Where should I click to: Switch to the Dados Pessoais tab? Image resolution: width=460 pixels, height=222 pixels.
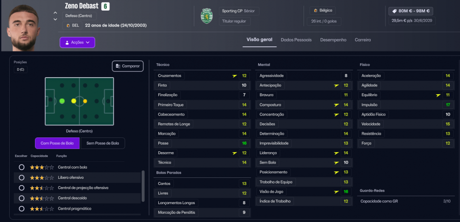pyautogui.click(x=296, y=40)
